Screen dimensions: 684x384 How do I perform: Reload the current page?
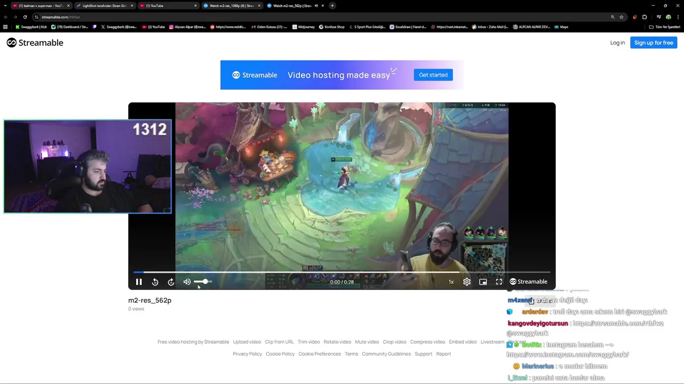click(25, 17)
